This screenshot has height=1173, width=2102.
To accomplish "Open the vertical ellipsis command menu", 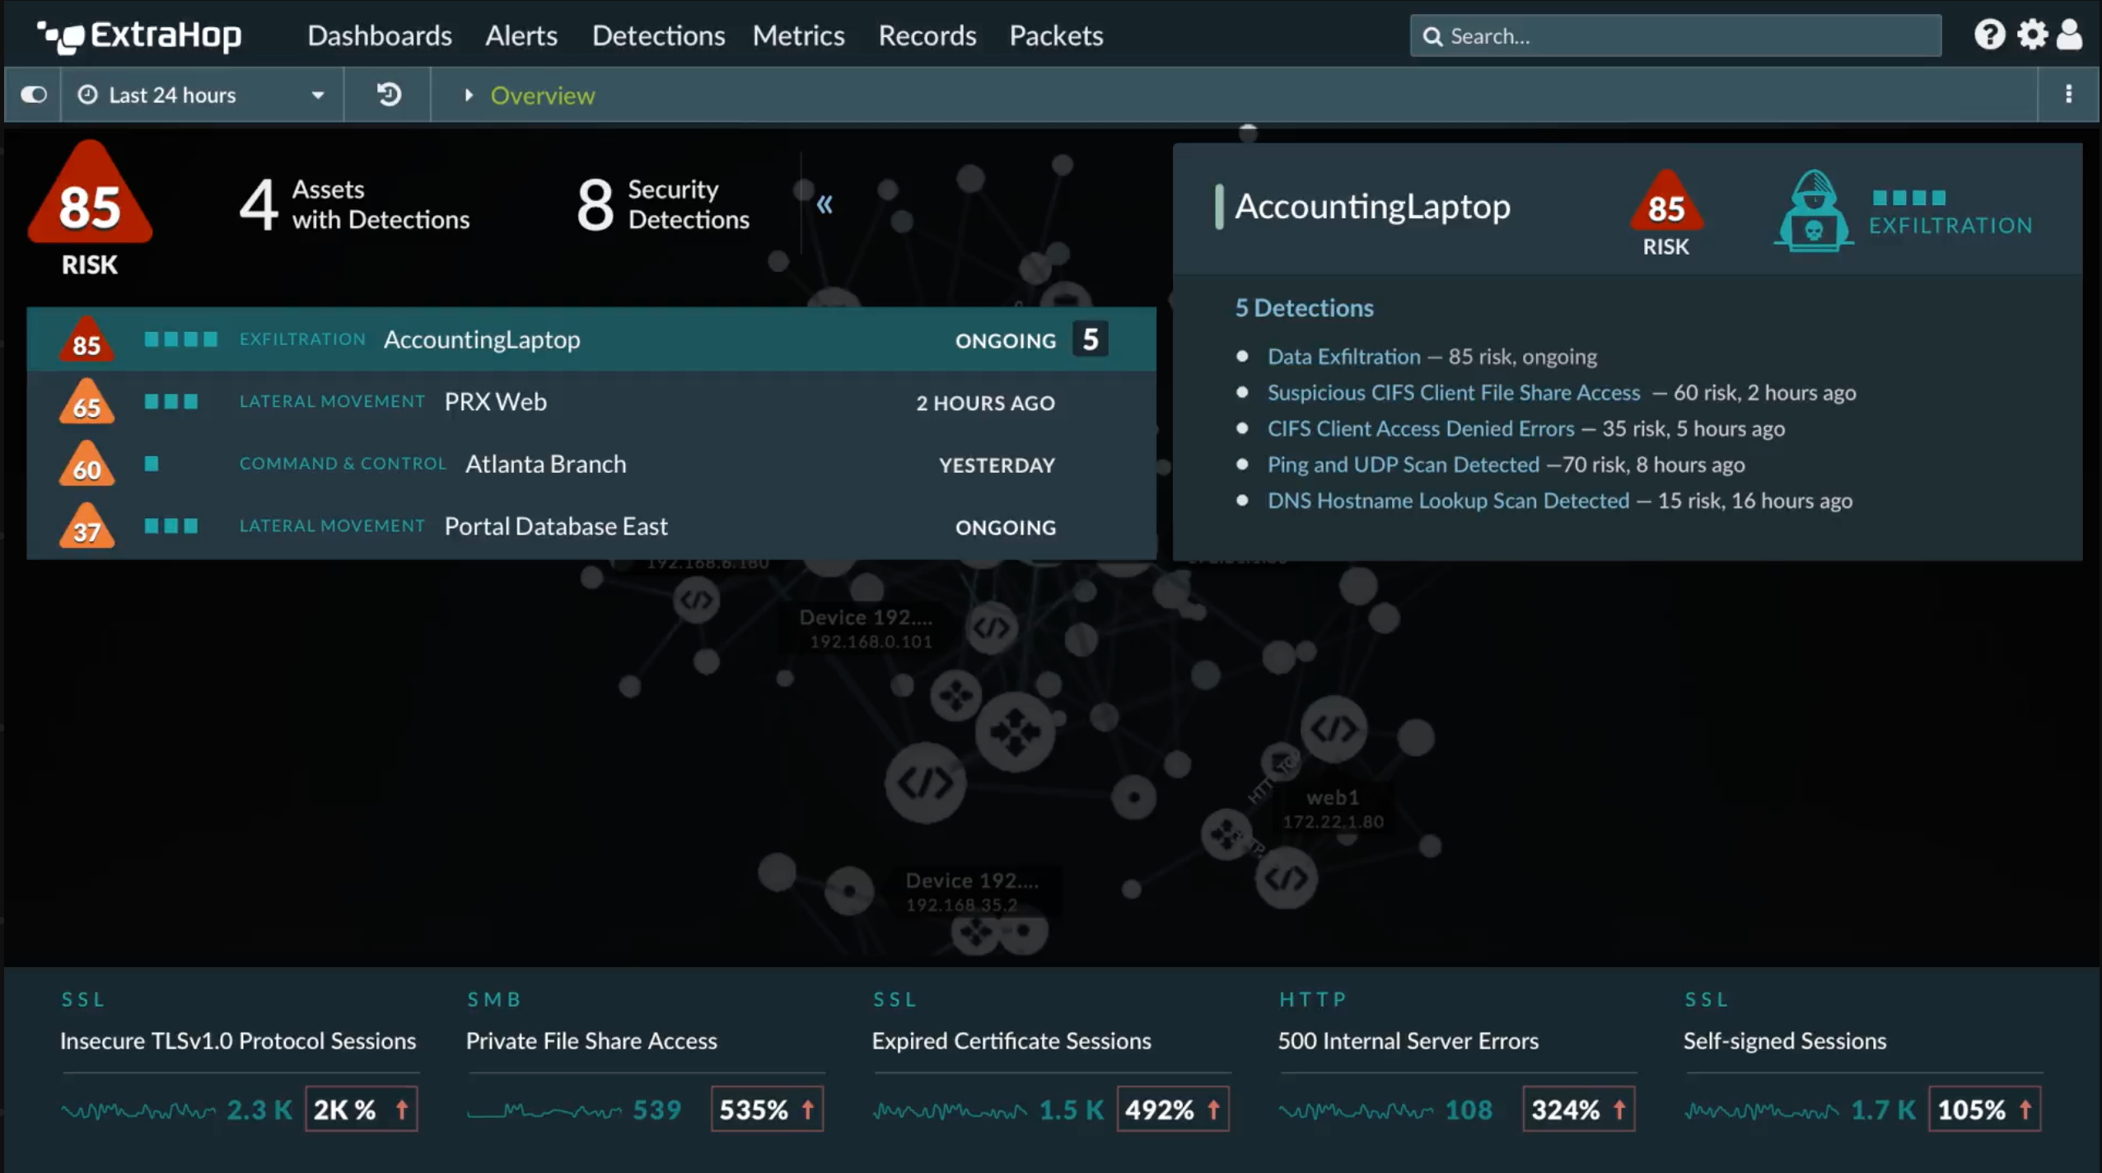I will click(2068, 94).
